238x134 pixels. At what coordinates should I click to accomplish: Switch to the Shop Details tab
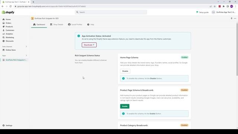(x=57, y=25)
